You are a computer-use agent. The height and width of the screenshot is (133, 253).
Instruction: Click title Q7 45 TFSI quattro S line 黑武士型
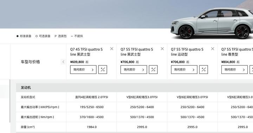86,52
